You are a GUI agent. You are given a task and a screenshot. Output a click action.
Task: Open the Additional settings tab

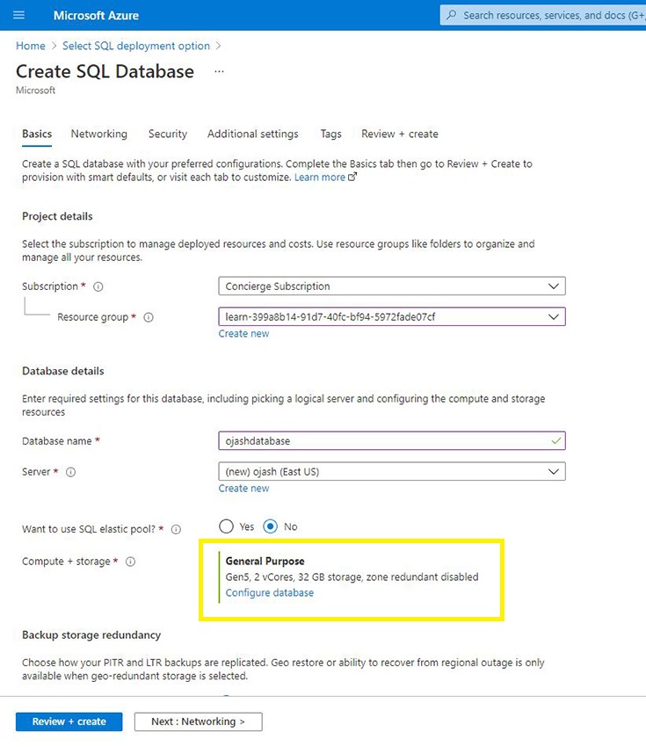tap(252, 134)
